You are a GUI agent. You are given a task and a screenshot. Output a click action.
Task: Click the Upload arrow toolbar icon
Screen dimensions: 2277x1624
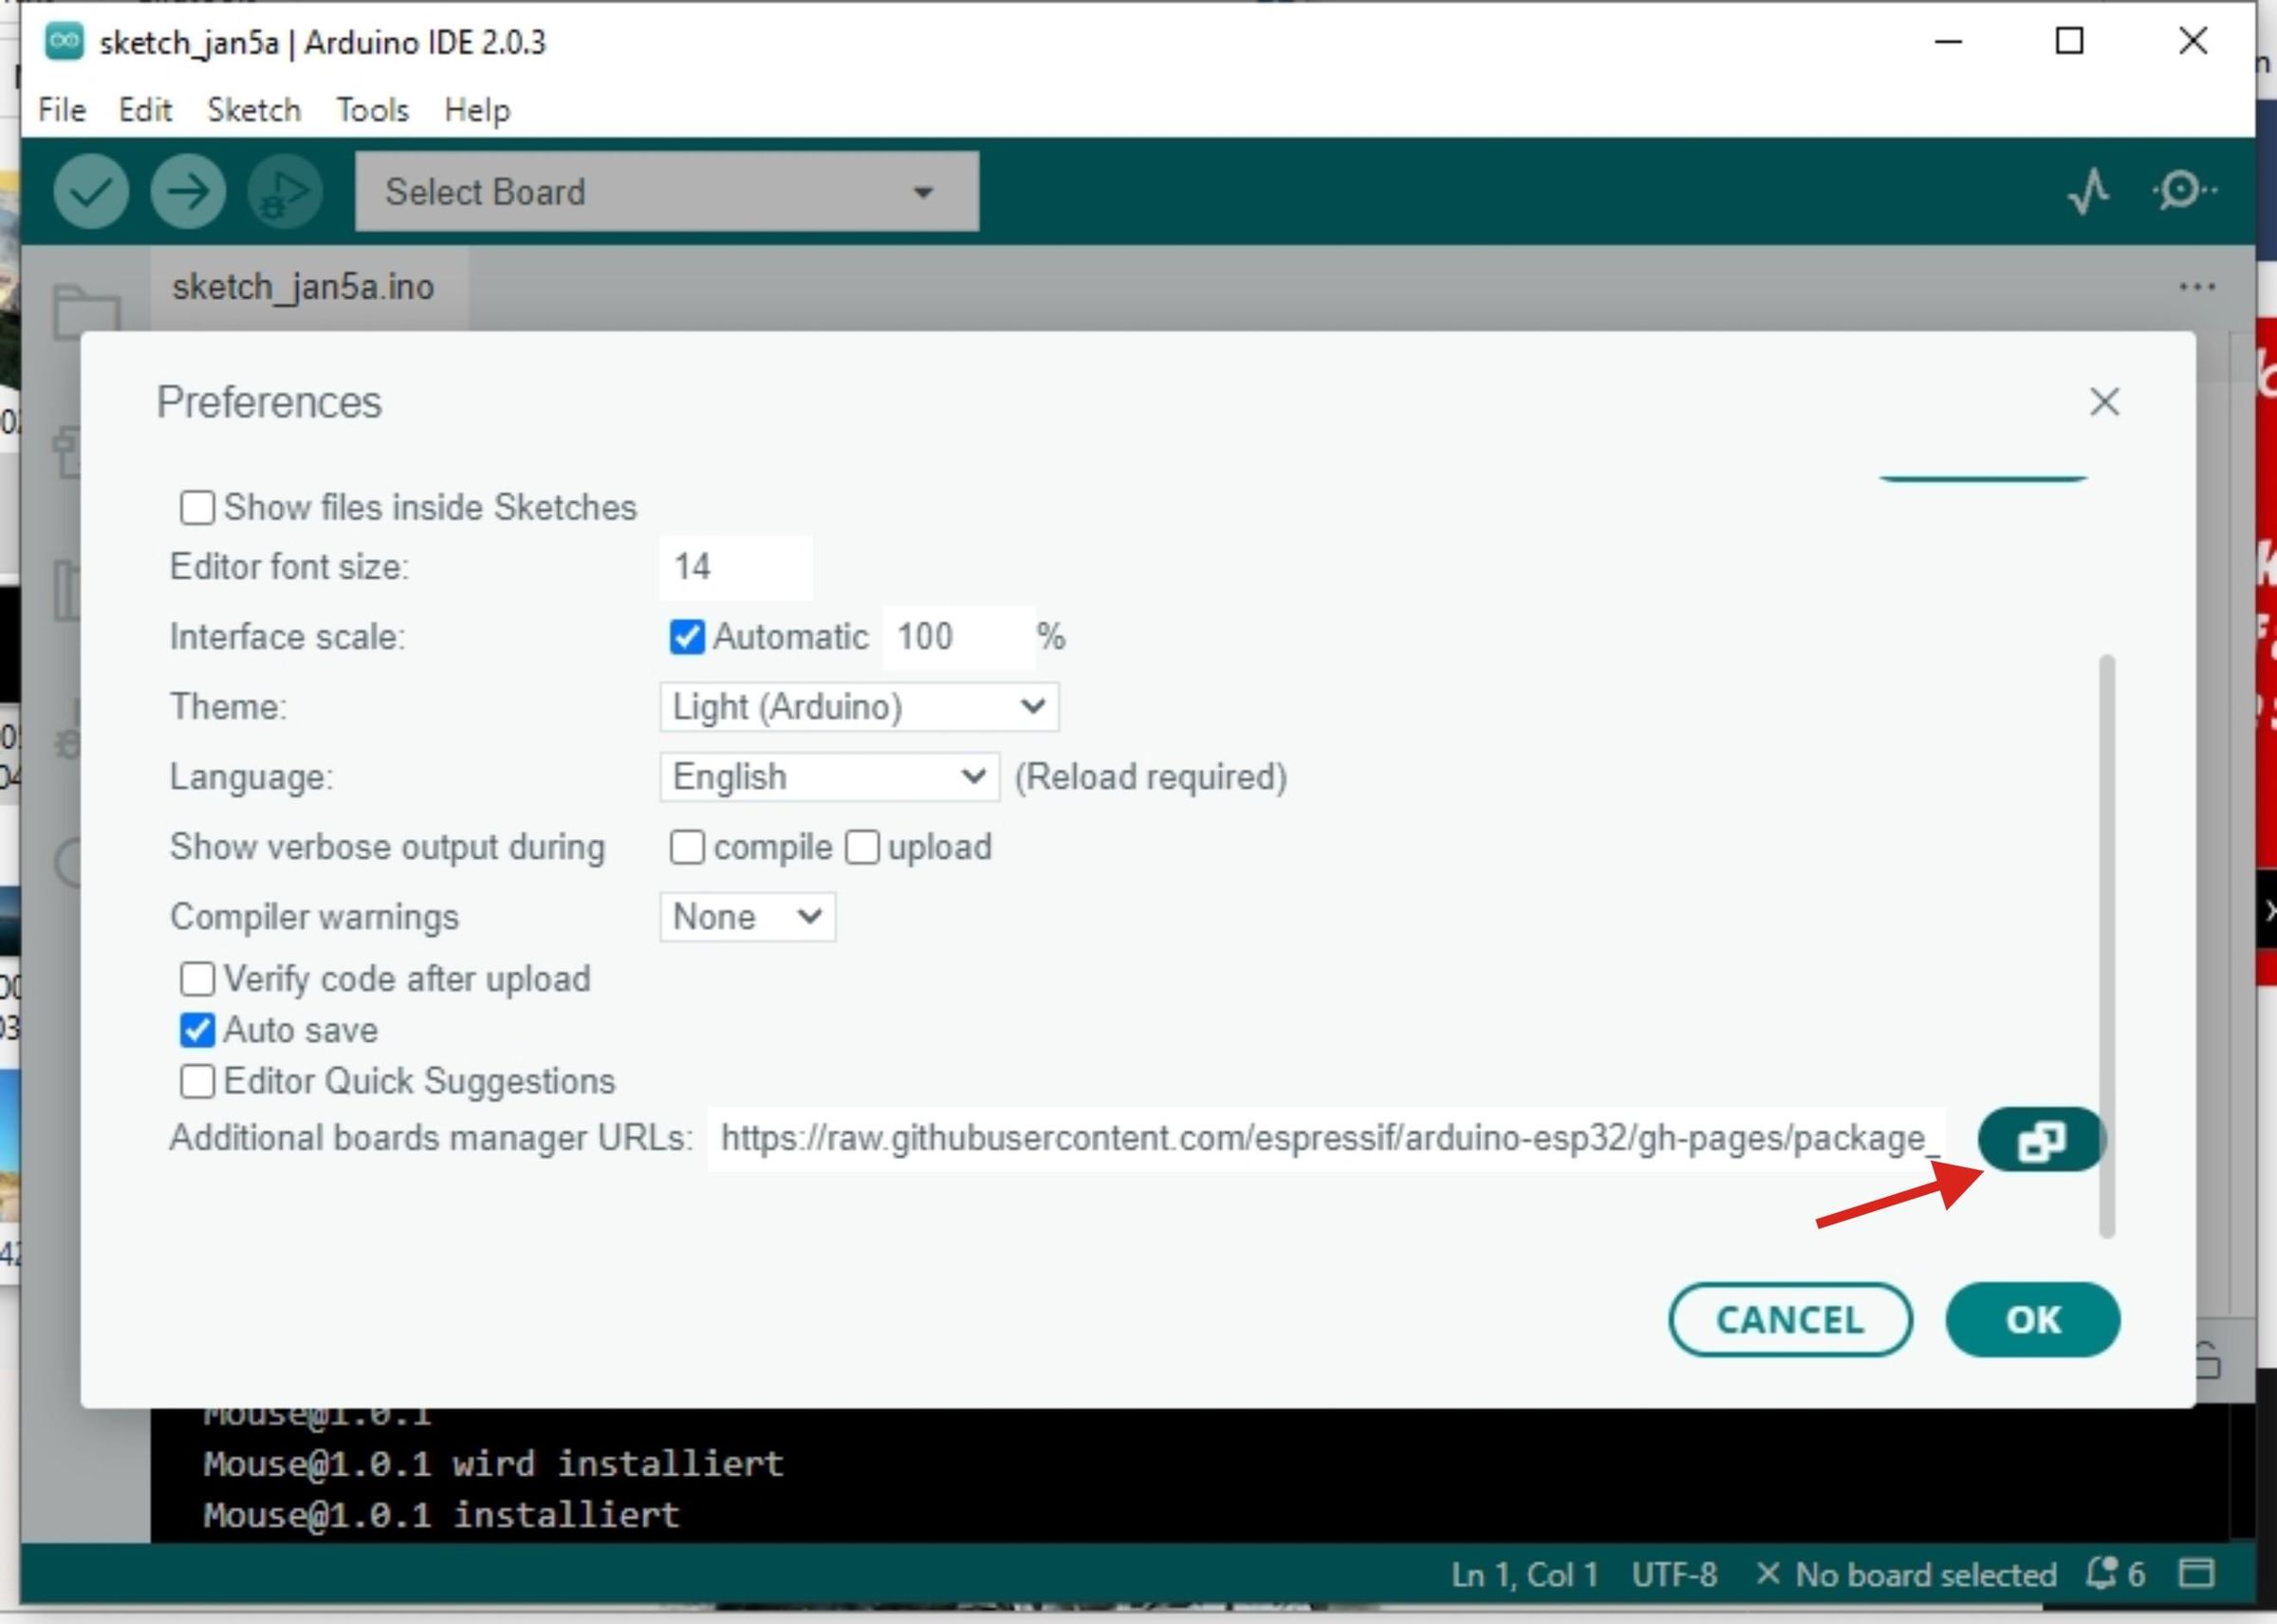coord(188,191)
